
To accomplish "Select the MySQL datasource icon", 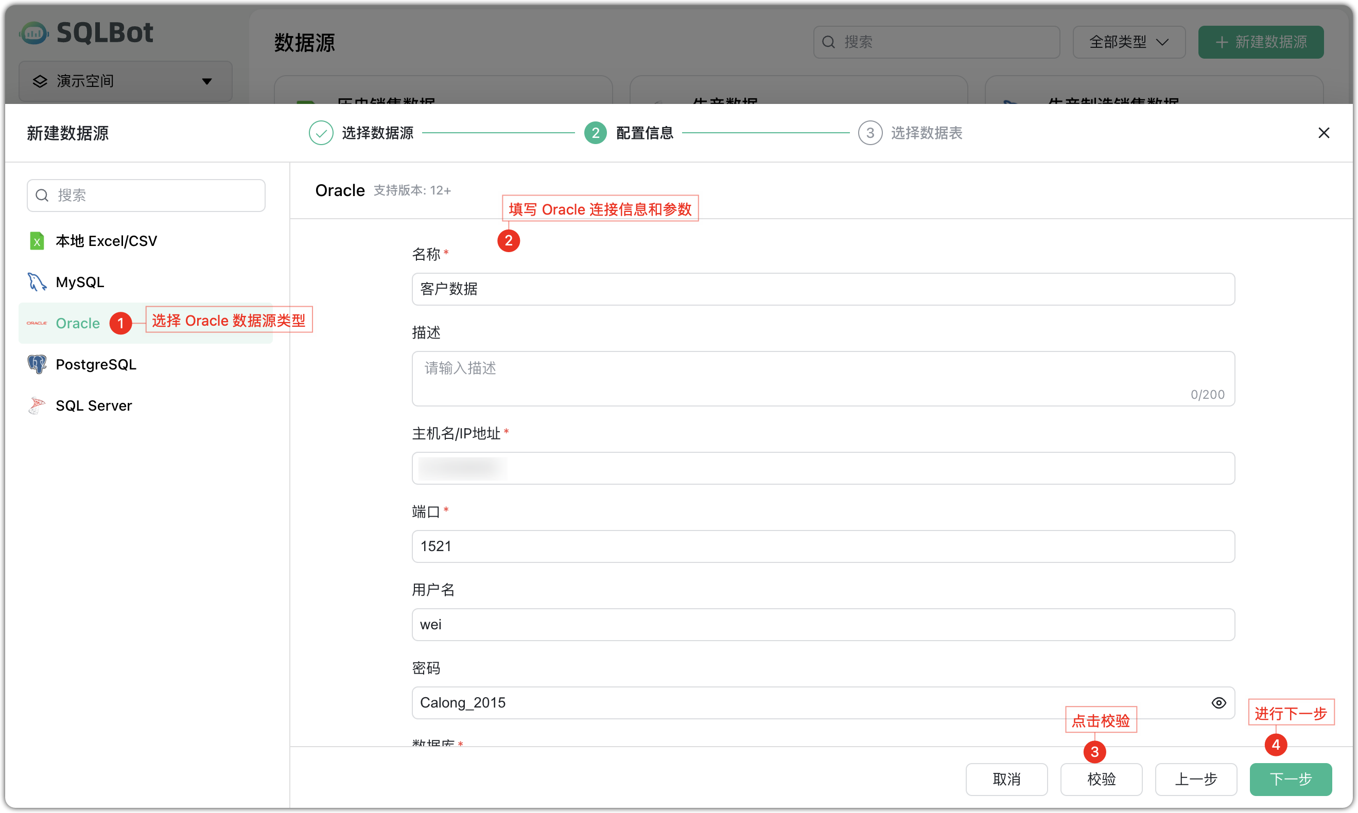I will 36,281.
